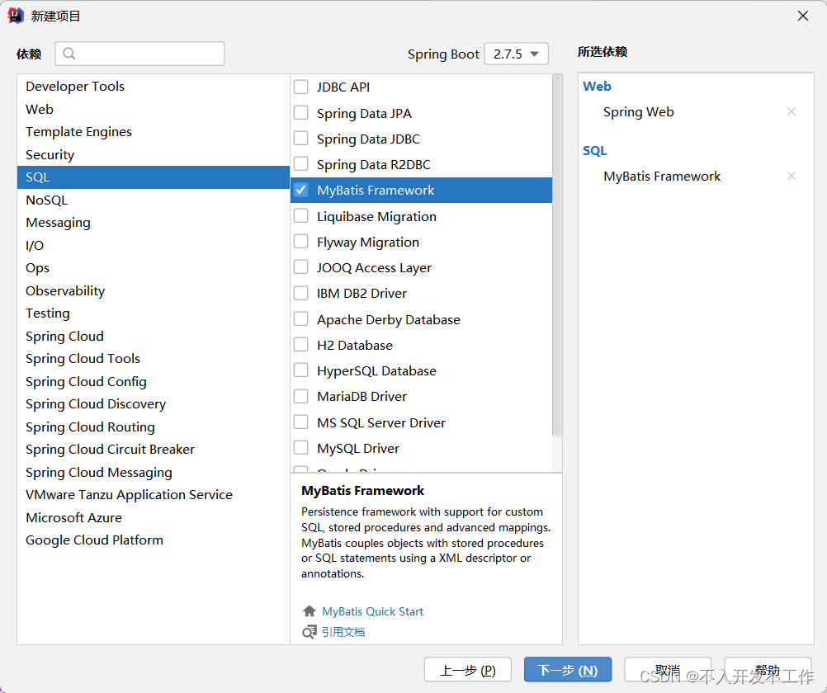Close the 新建项目 dialog

(803, 16)
